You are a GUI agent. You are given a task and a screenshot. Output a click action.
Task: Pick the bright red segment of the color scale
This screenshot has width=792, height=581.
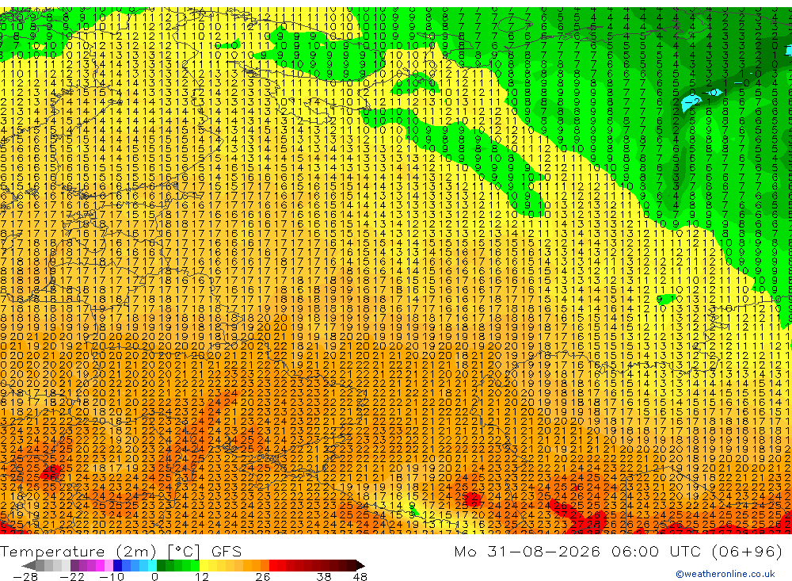(273, 565)
